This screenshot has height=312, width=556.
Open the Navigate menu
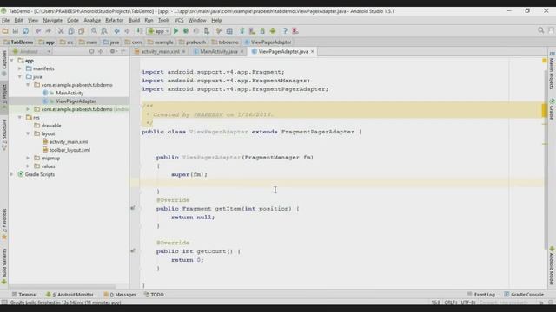(52, 21)
